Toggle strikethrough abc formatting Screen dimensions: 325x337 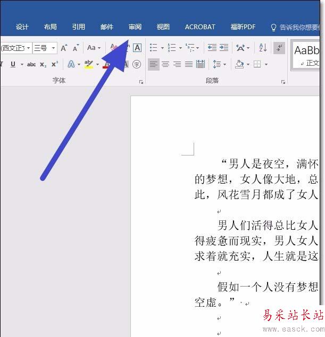pos(31,64)
